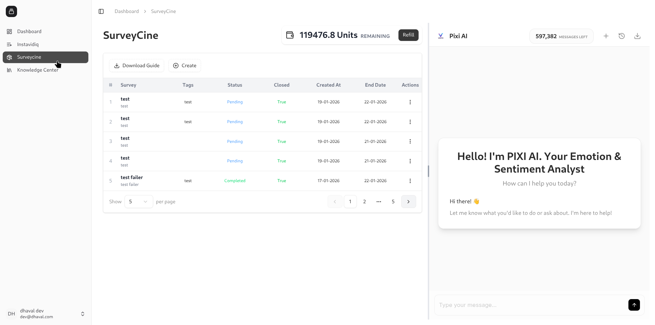Click the Tags column header
The height and width of the screenshot is (325, 655).
[x=188, y=85]
